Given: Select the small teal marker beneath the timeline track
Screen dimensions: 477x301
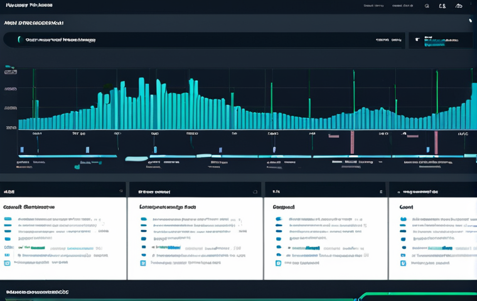Looking at the screenshot, I should click(x=77, y=167).
